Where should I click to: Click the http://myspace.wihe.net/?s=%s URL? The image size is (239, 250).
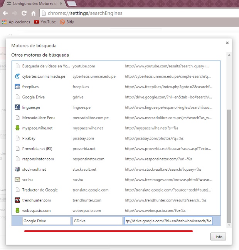click(151, 128)
